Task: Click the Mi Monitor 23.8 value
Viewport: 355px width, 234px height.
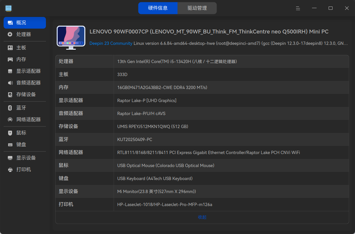Action: (x=156, y=192)
